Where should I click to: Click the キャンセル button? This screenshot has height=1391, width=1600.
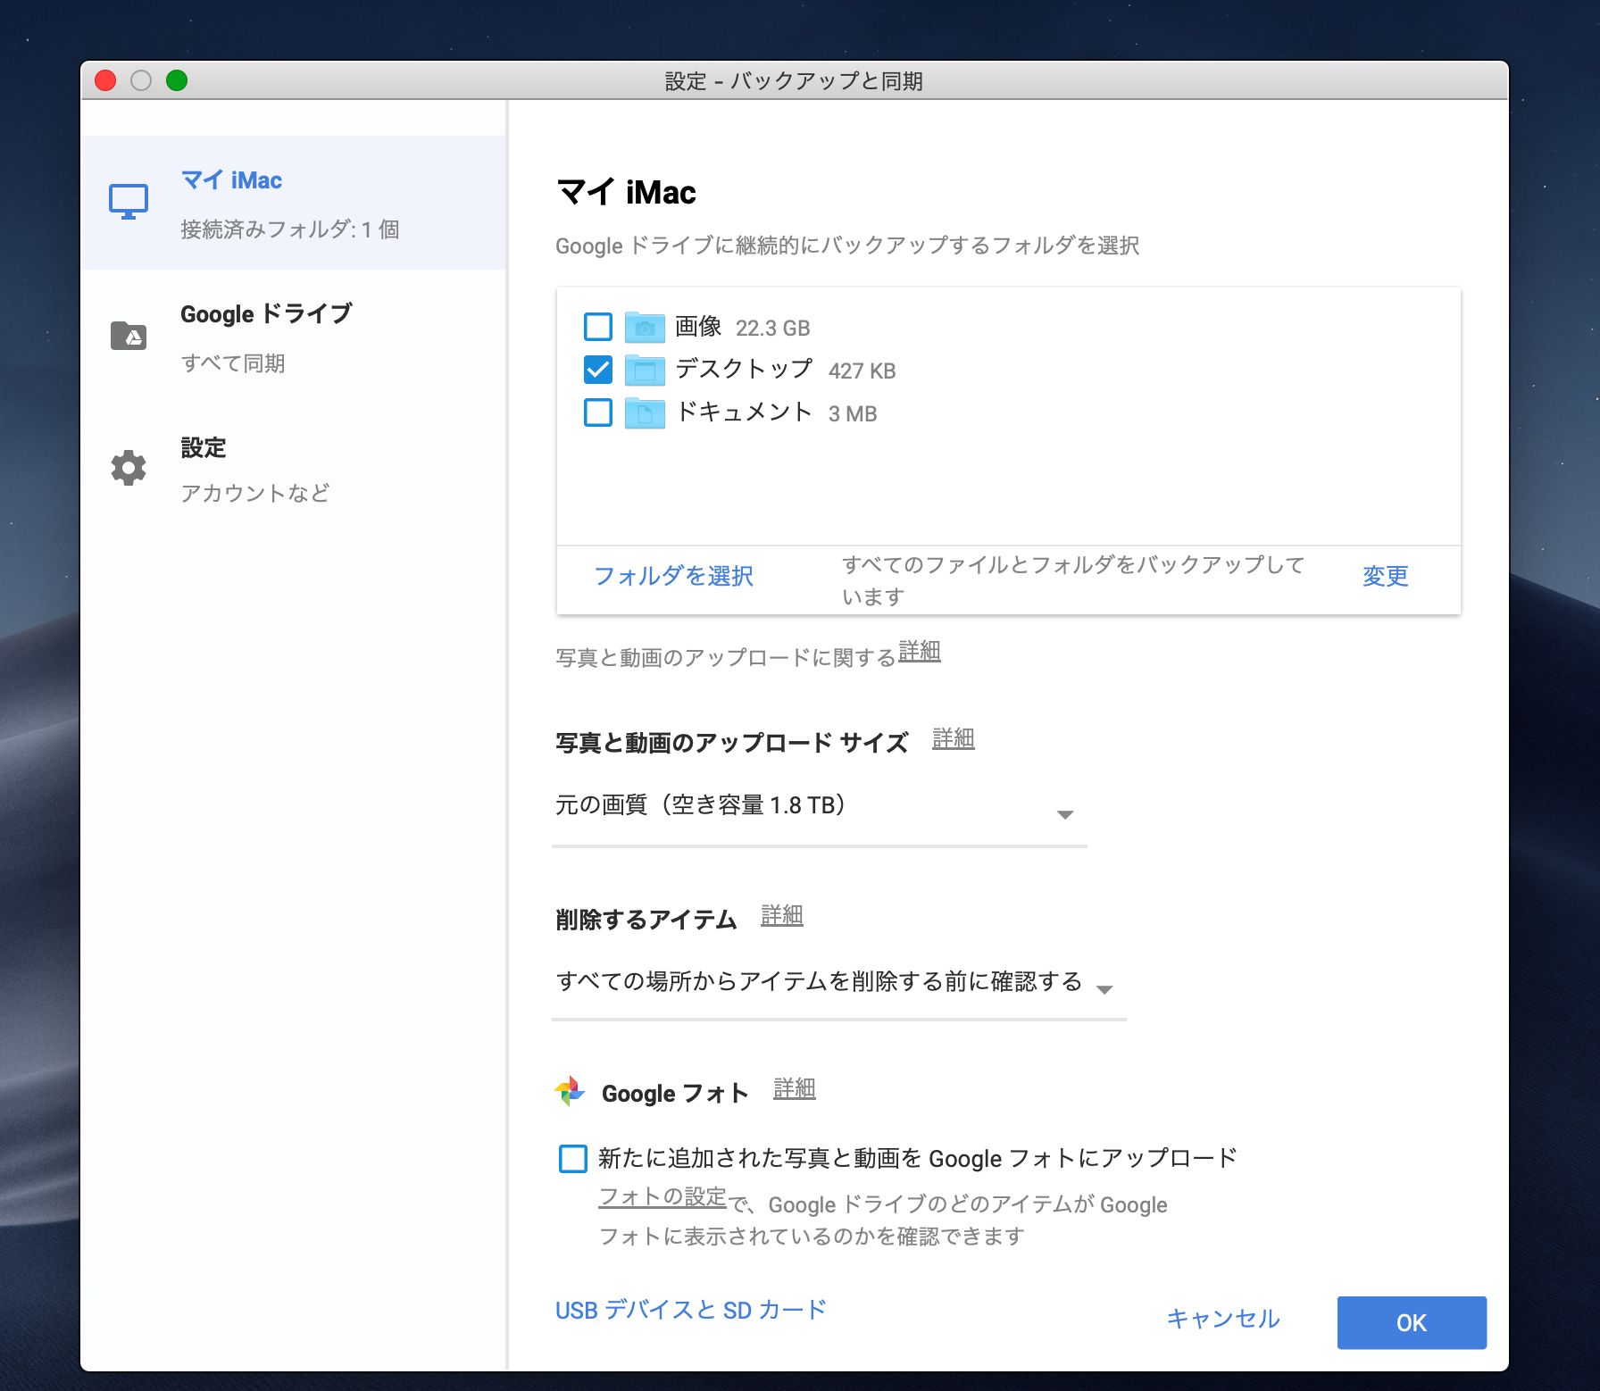tap(1223, 1319)
